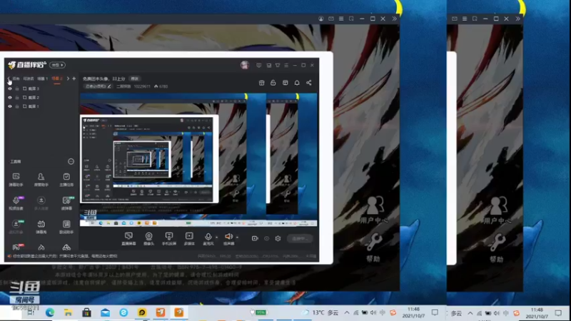
Task: Open Microsoft Store from the taskbar
Action: [86, 312]
